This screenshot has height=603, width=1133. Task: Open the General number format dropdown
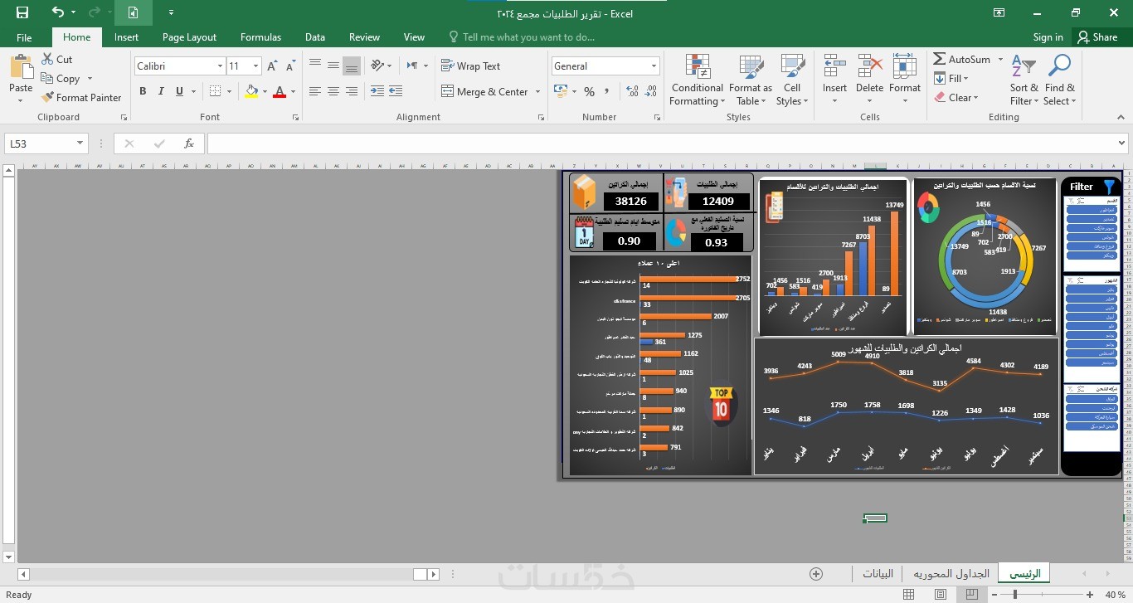[x=654, y=66]
